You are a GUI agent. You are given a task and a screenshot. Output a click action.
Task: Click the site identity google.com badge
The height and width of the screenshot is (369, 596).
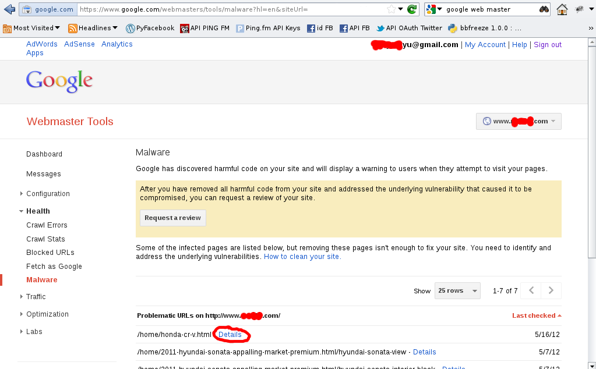click(48, 9)
